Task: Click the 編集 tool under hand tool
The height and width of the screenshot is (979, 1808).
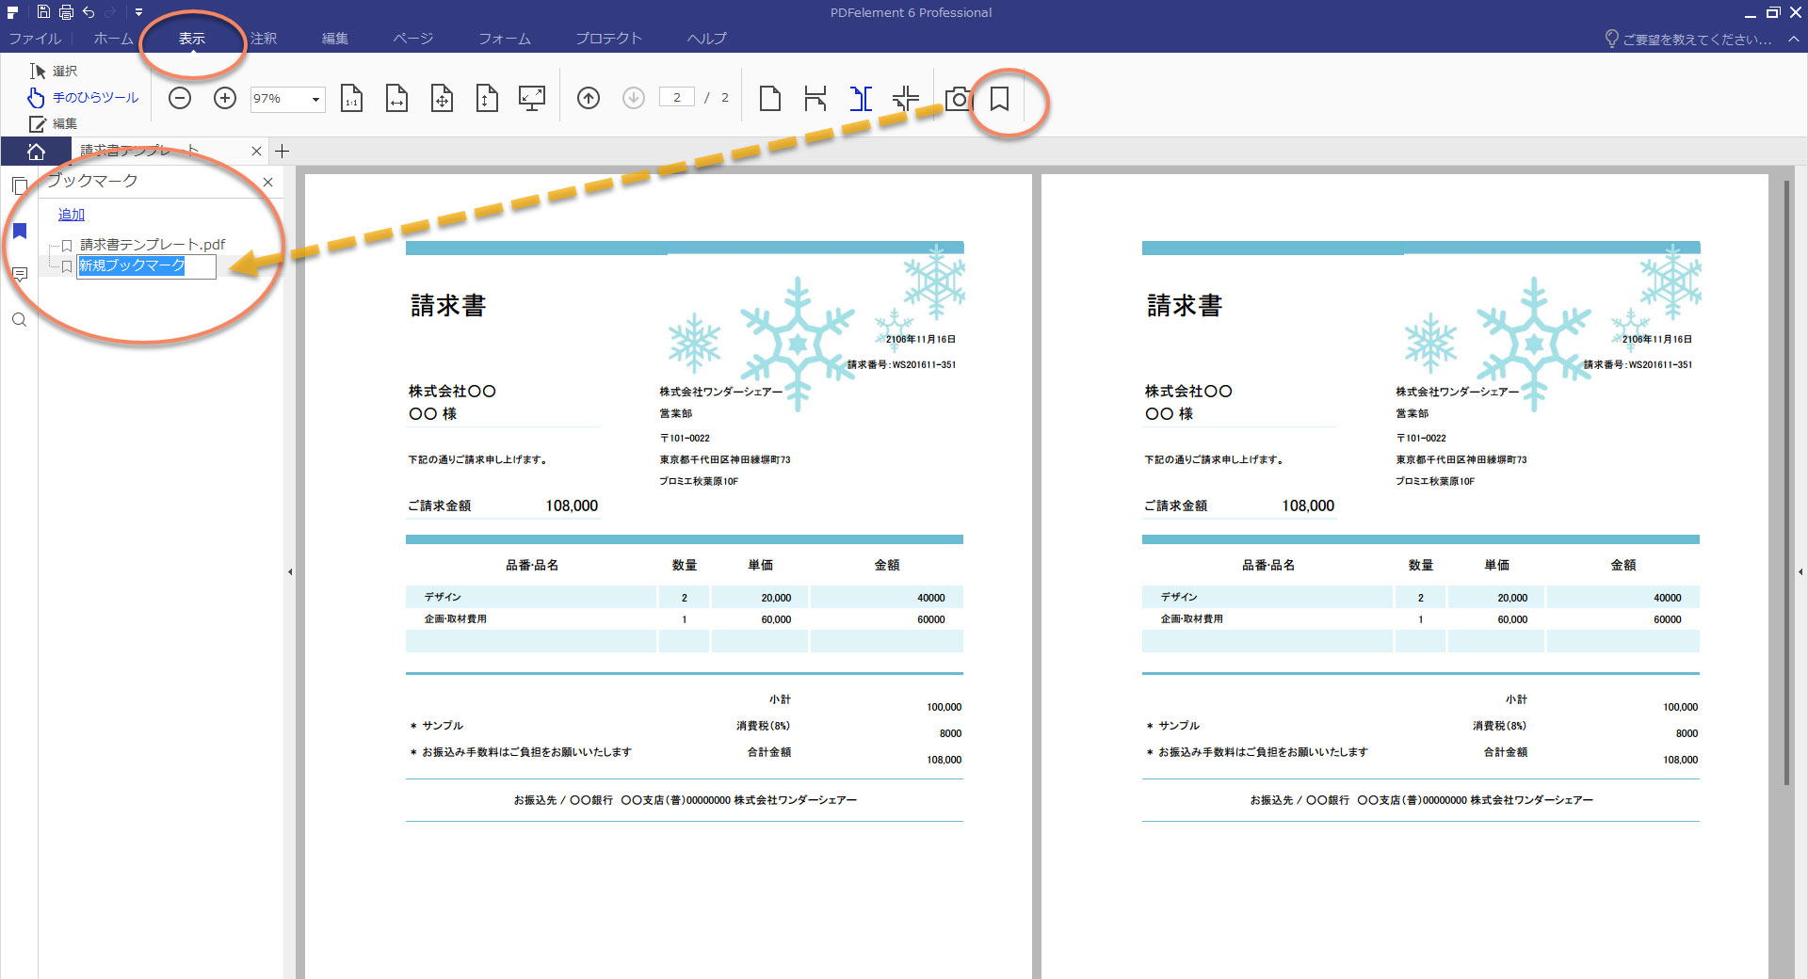Action: pos(54,124)
